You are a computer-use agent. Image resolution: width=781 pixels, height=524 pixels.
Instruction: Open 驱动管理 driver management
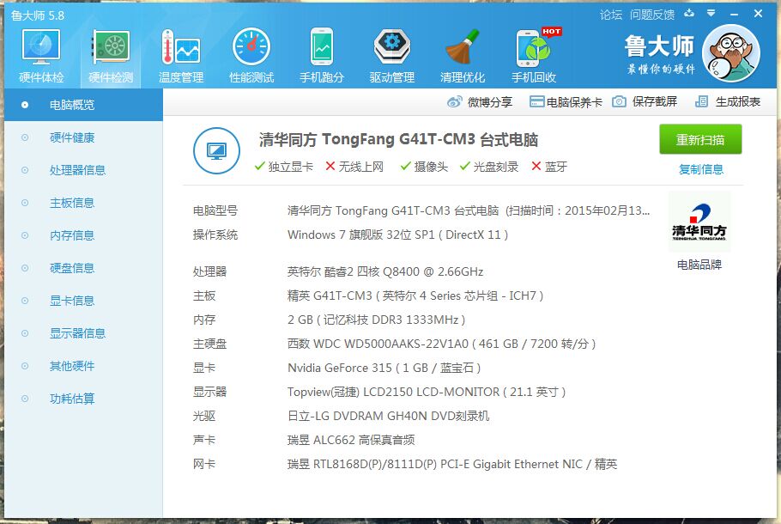point(392,56)
